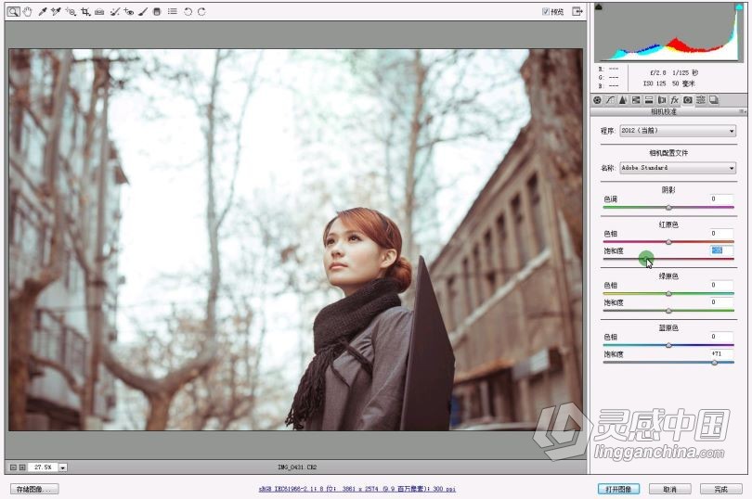Select the Red Eye Removal tool
Image resolution: width=752 pixels, height=499 pixels.
tap(128, 11)
